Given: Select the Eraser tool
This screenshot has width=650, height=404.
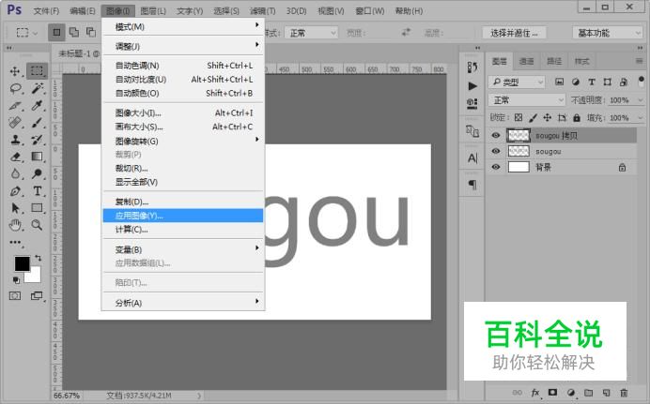Looking at the screenshot, I should point(15,157).
